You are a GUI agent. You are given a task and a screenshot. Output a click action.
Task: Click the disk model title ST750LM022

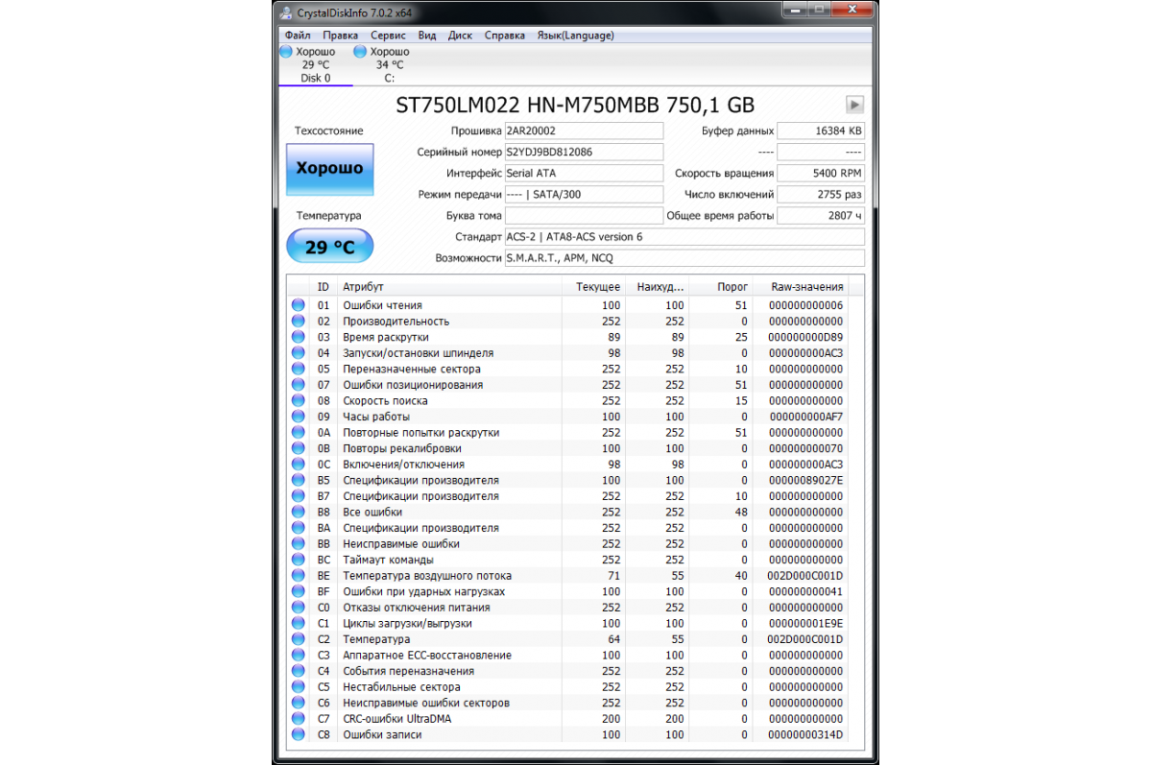click(576, 105)
